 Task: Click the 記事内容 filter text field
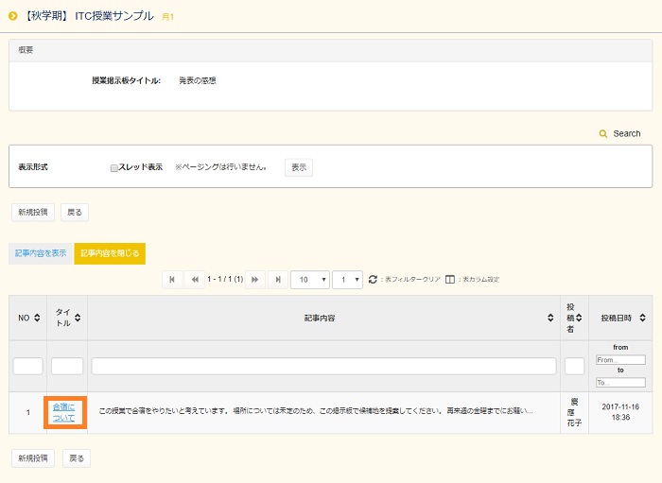[x=323, y=366]
